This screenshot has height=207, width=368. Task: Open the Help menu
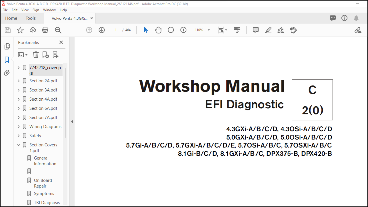click(x=63, y=10)
